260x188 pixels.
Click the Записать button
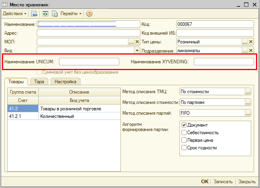pos(223,182)
